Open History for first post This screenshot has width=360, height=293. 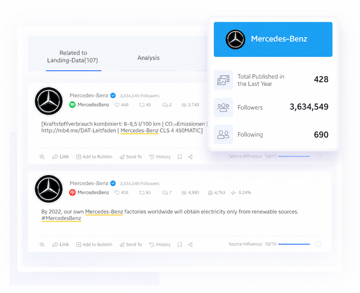160,157
